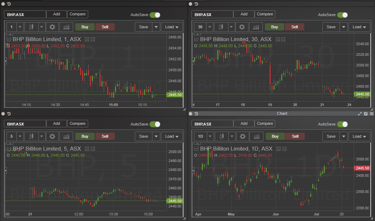Viewport: 375px width, 221px height.
Task: Click Buy in top-left 1-minute chart
Action: tap(85, 27)
